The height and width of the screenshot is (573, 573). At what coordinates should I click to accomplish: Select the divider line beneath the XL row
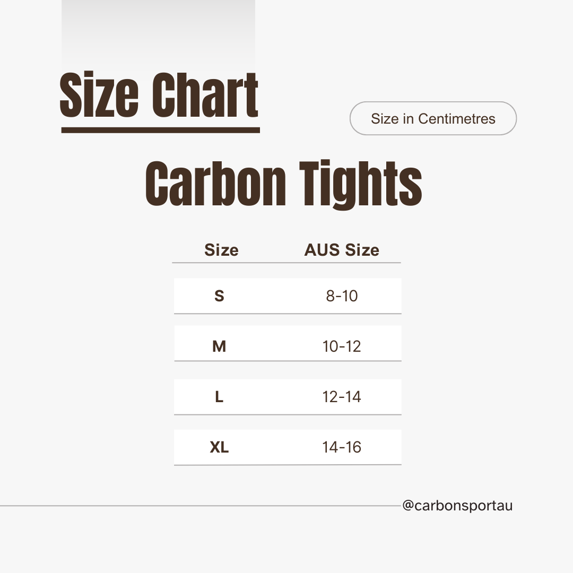pos(288,465)
